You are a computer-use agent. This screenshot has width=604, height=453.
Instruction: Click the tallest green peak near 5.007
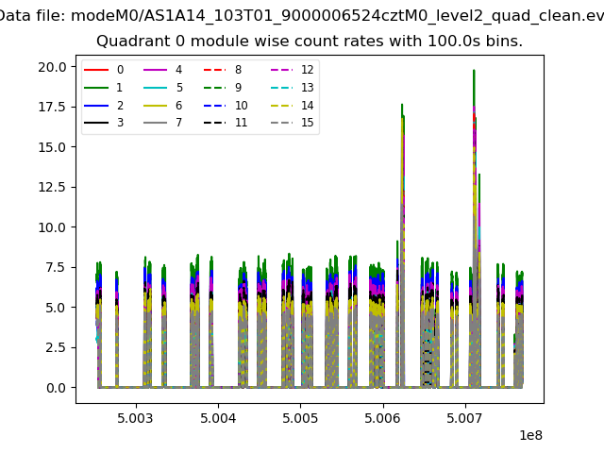pyautogui.click(x=474, y=72)
